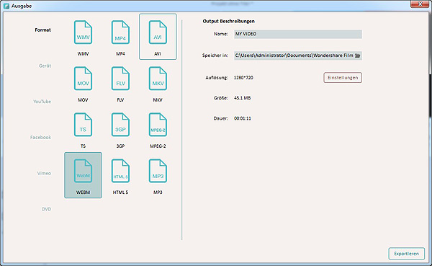This screenshot has width=432, height=266.
Task: Click the size value 45.1 MB
Action: coord(242,98)
